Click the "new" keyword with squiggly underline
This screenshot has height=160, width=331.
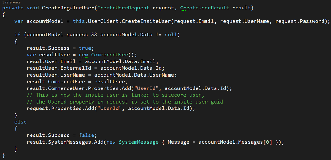point(83,55)
